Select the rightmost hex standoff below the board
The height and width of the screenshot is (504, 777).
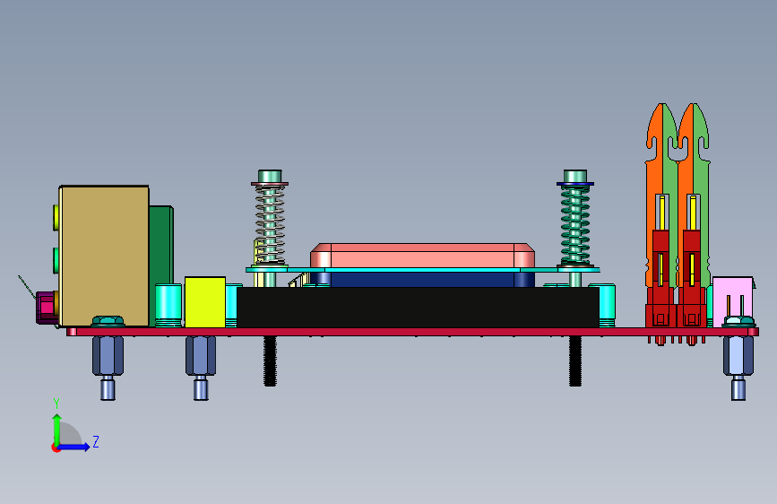pyautogui.click(x=738, y=367)
